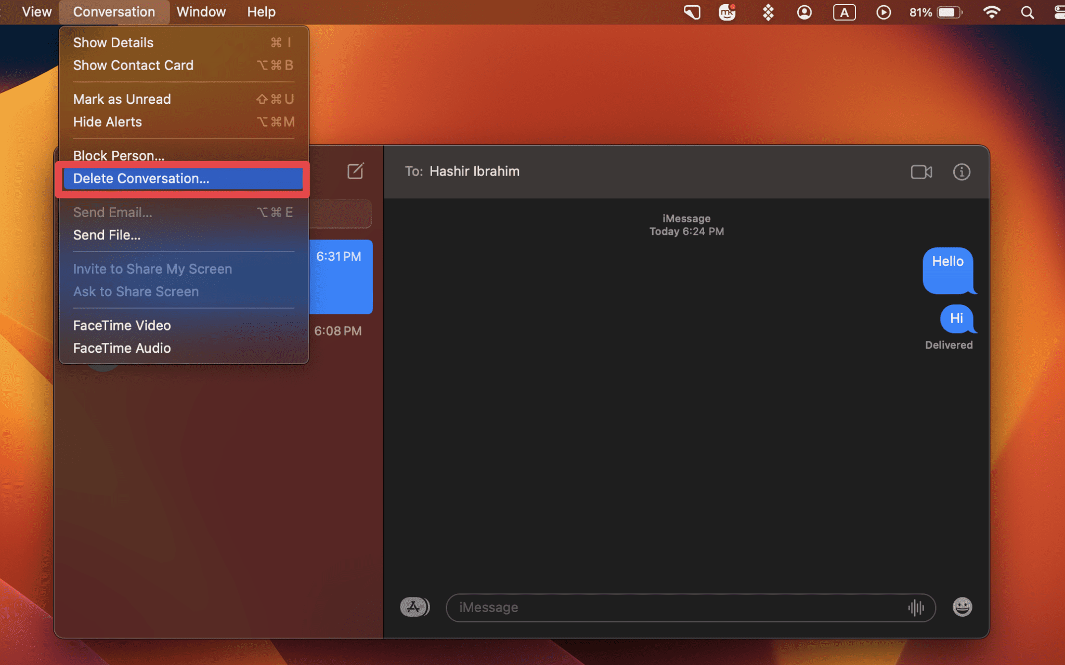Choose Mark as Unread

point(122,99)
